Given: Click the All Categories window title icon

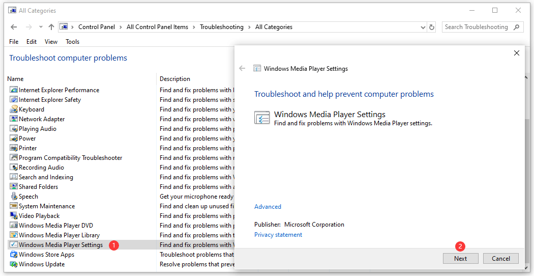Looking at the screenshot, I should pos(12,11).
